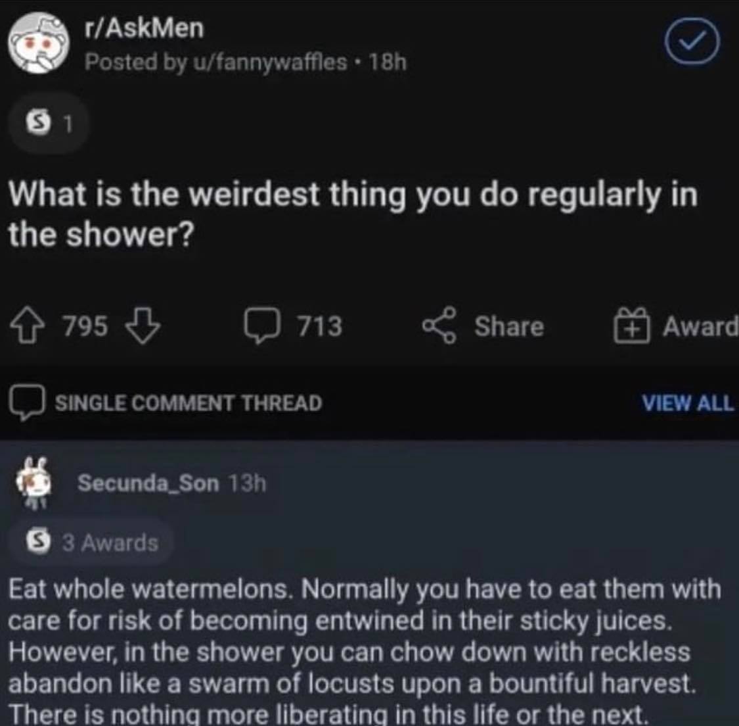Tap Secunda_Son's avatar icon

coord(34,482)
